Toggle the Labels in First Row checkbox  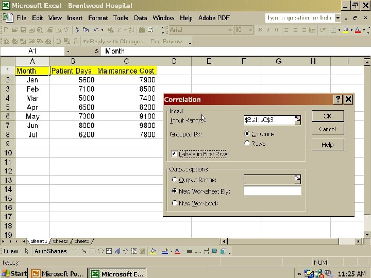pos(174,154)
